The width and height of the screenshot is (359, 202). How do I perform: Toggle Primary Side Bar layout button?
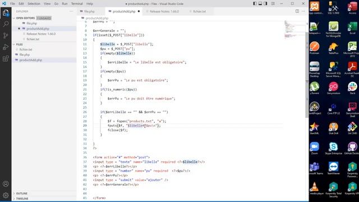click(255, 4)
